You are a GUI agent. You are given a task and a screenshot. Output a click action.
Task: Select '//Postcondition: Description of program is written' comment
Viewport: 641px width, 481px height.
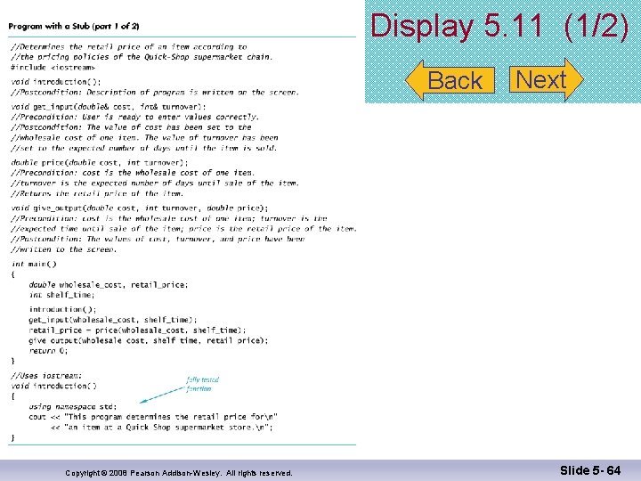click(155, 93)
